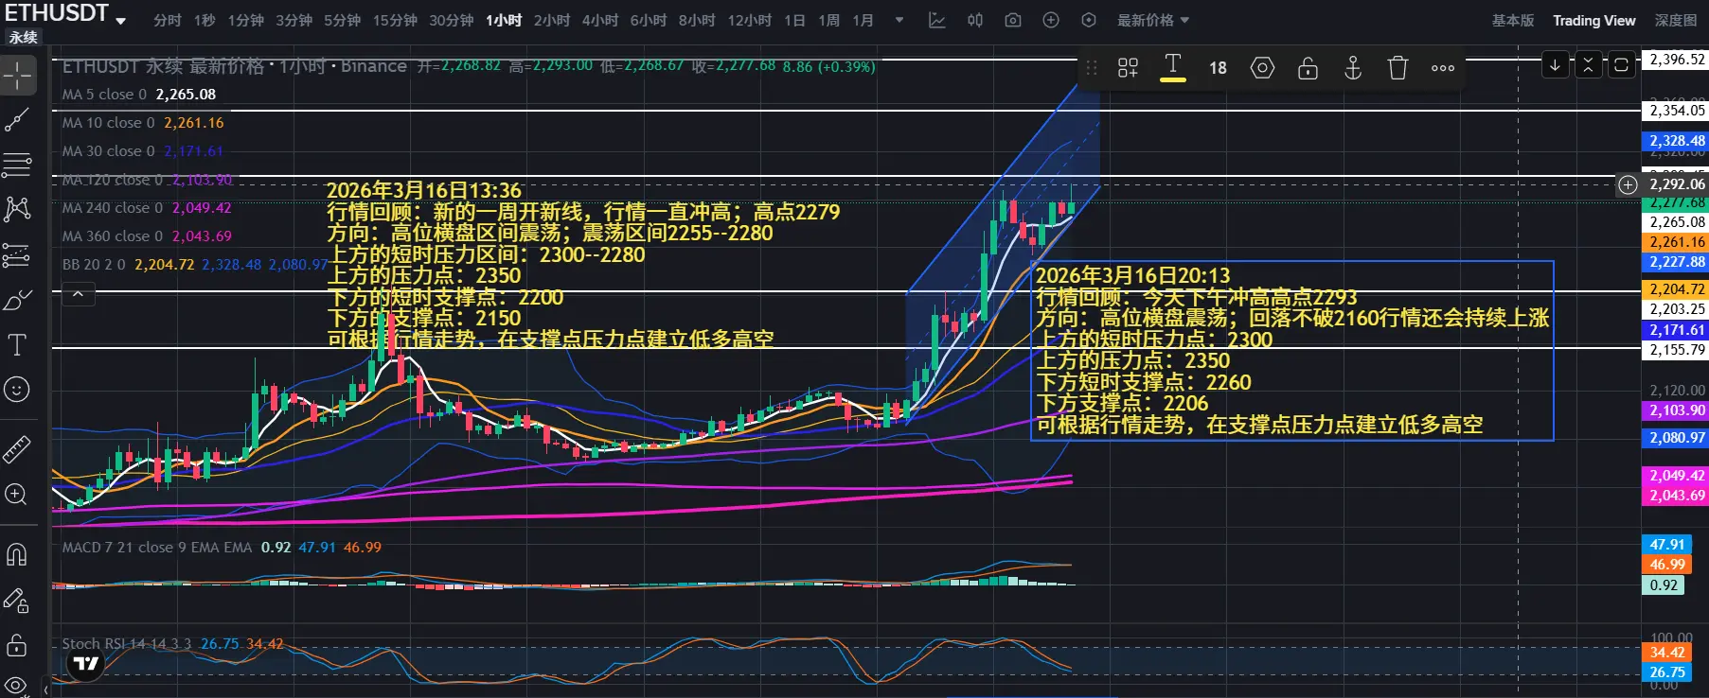This screenshot has height=698, width=1709.
Task: Toggle lock all drawings in left sidebar
Action: [17, 645]
